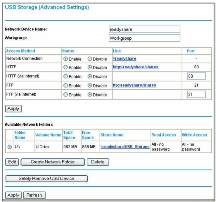Click Apply next to the Refresh button

[13, 195]
